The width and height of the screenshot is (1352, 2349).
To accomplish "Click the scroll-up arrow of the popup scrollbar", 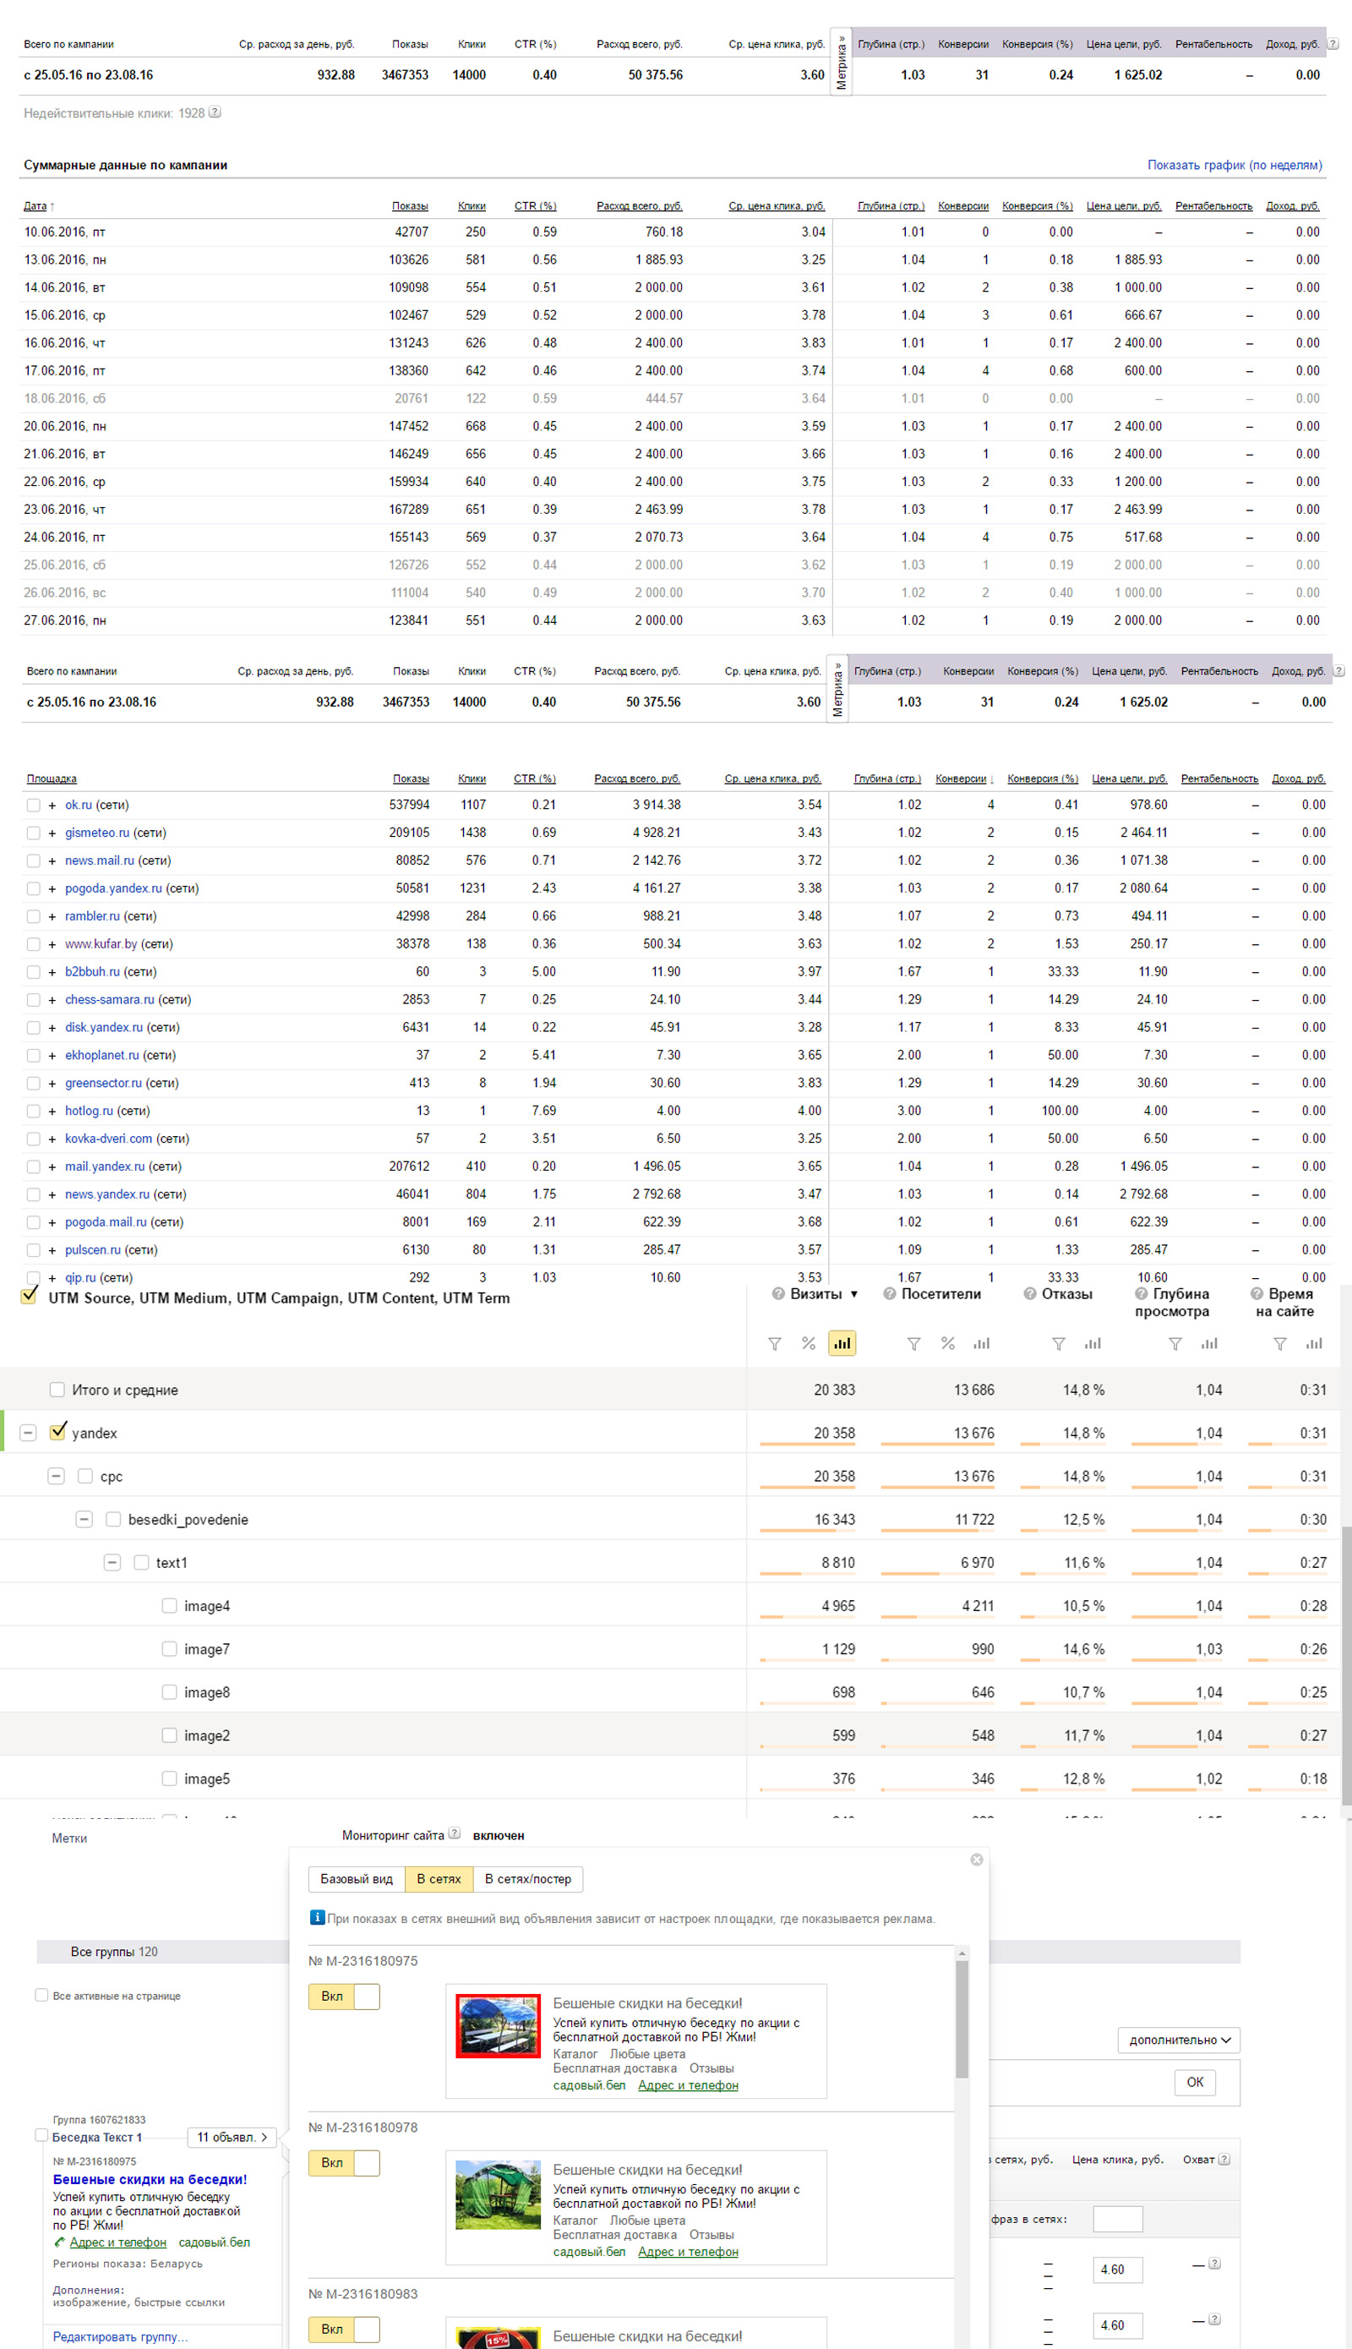I will (962, 1953).
